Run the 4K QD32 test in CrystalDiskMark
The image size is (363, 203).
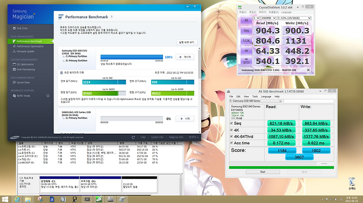click(x=247, y=61)
